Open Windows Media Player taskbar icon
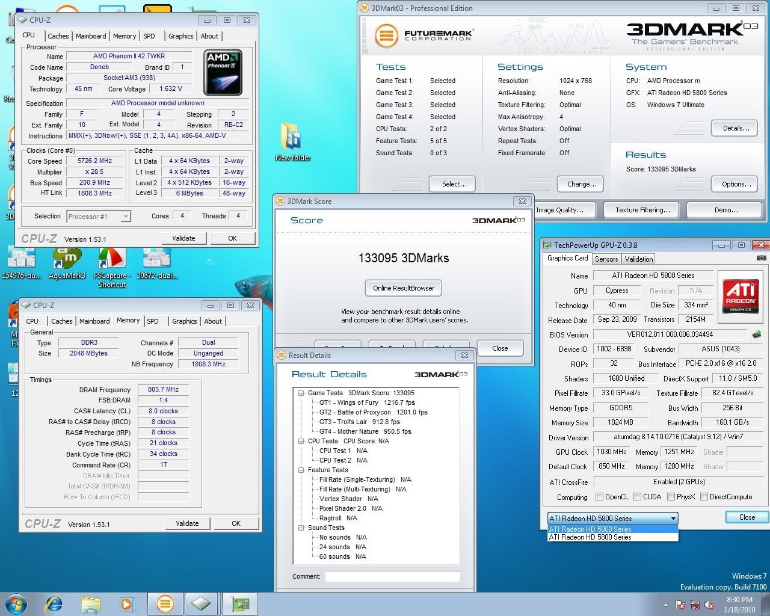The width and height of the screenshot is (770, 616). click(x=126, y=604)
